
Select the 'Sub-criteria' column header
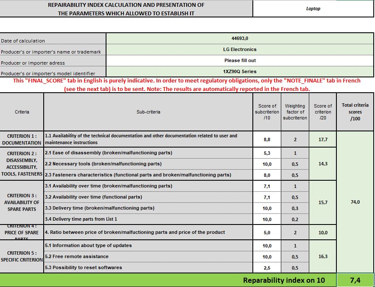point(148,112)
